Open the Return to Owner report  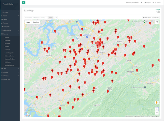[9, 56]
